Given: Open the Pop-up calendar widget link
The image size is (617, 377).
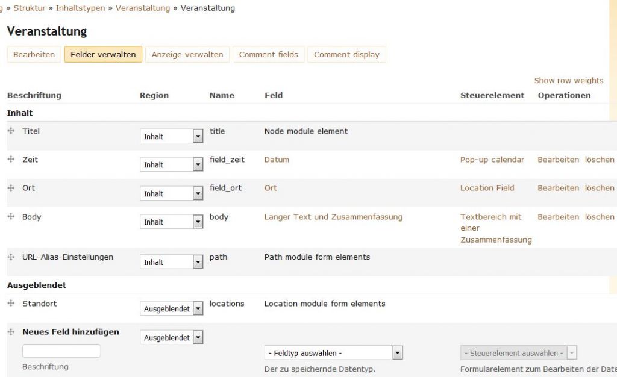Looking at the screenshot, I should (492, 160).
